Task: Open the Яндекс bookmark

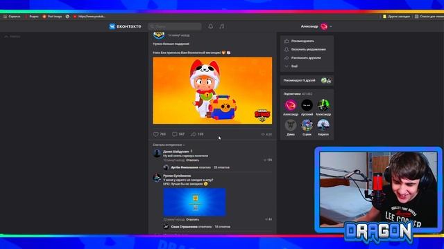Action: 32,17
